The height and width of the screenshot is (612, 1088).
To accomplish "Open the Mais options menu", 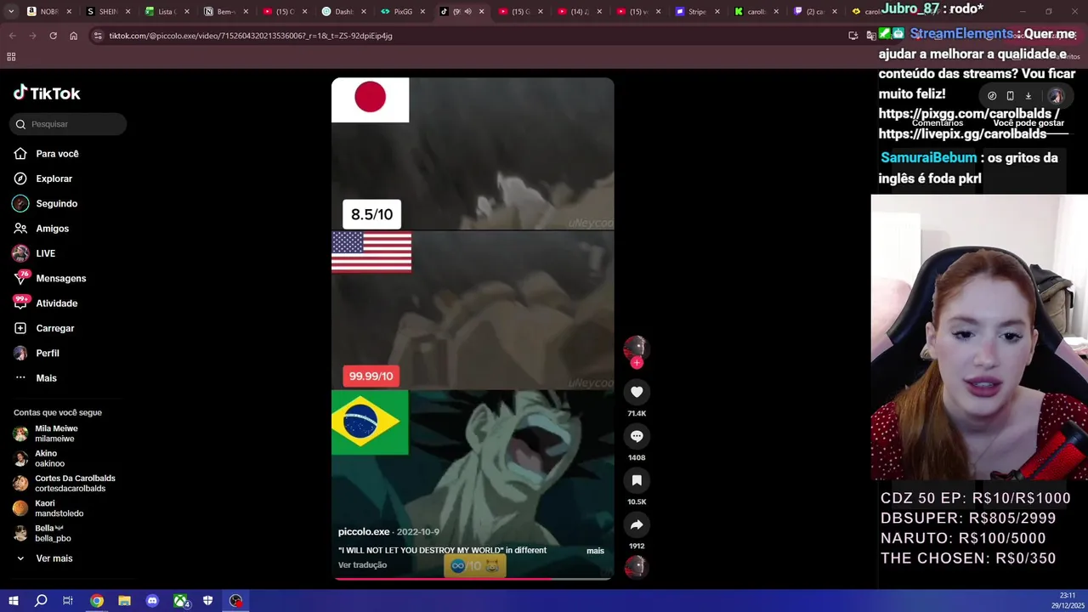I will point(35,378).
